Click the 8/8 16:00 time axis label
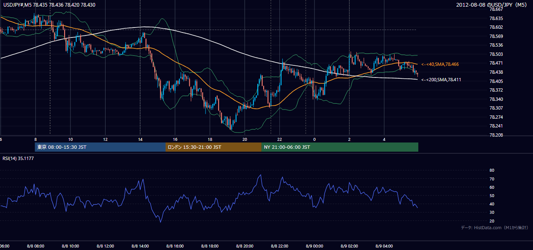The image size is (533, 250). tap(175, 246)
